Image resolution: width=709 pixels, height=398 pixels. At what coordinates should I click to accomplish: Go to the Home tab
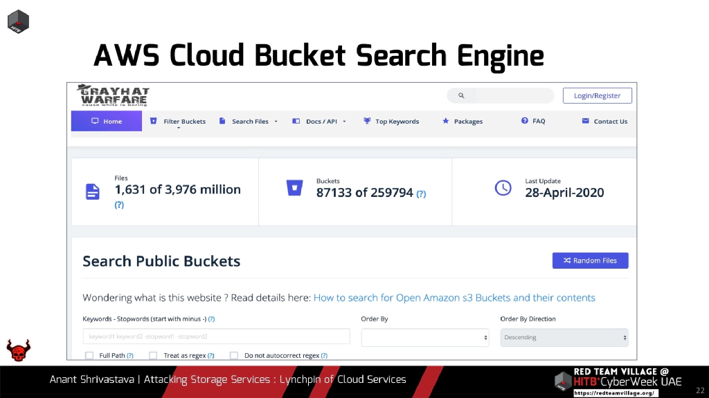coord(107,121)
